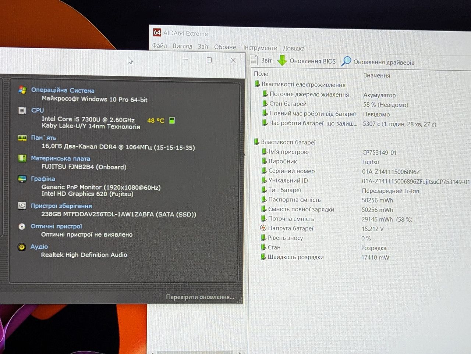The height and width of the screenshot is (354, 471).
Task: Select the Розрядка state value
Action: [x=374, y=248]
